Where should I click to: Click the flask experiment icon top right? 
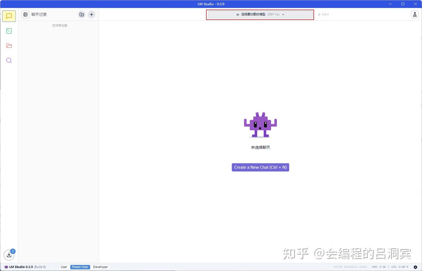(x=415, y=14)
